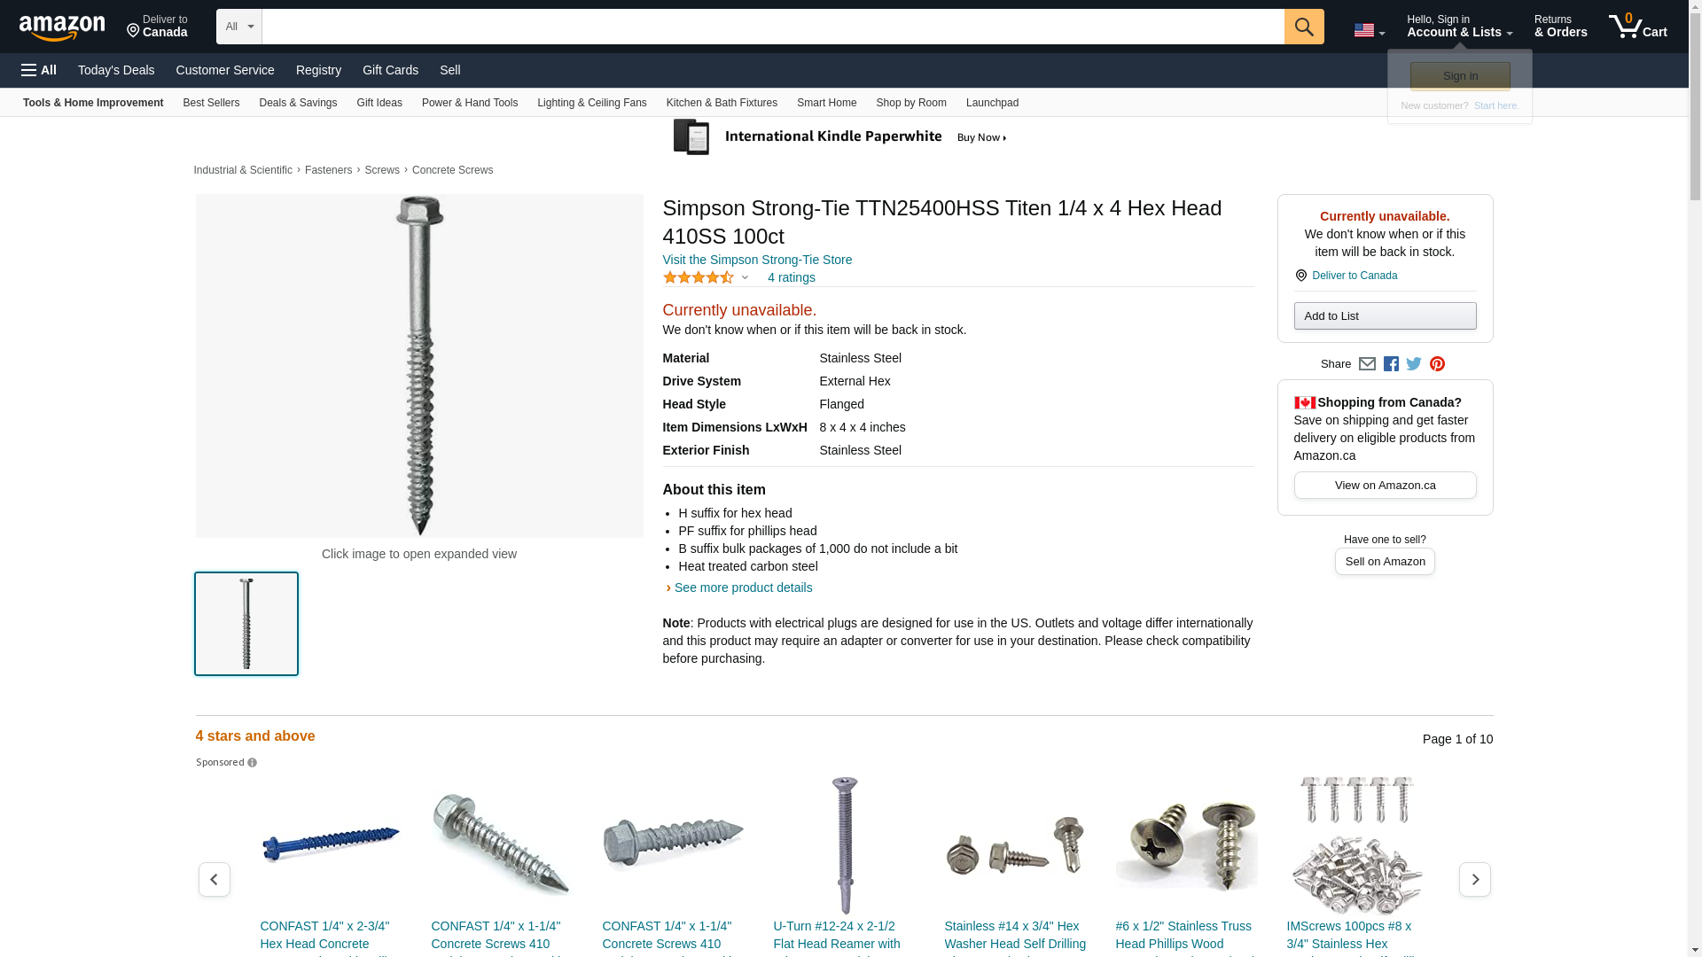This screenshot has width=1702, height=957.
Task: Go to the Amazon logo home
Action: point(62,27)
